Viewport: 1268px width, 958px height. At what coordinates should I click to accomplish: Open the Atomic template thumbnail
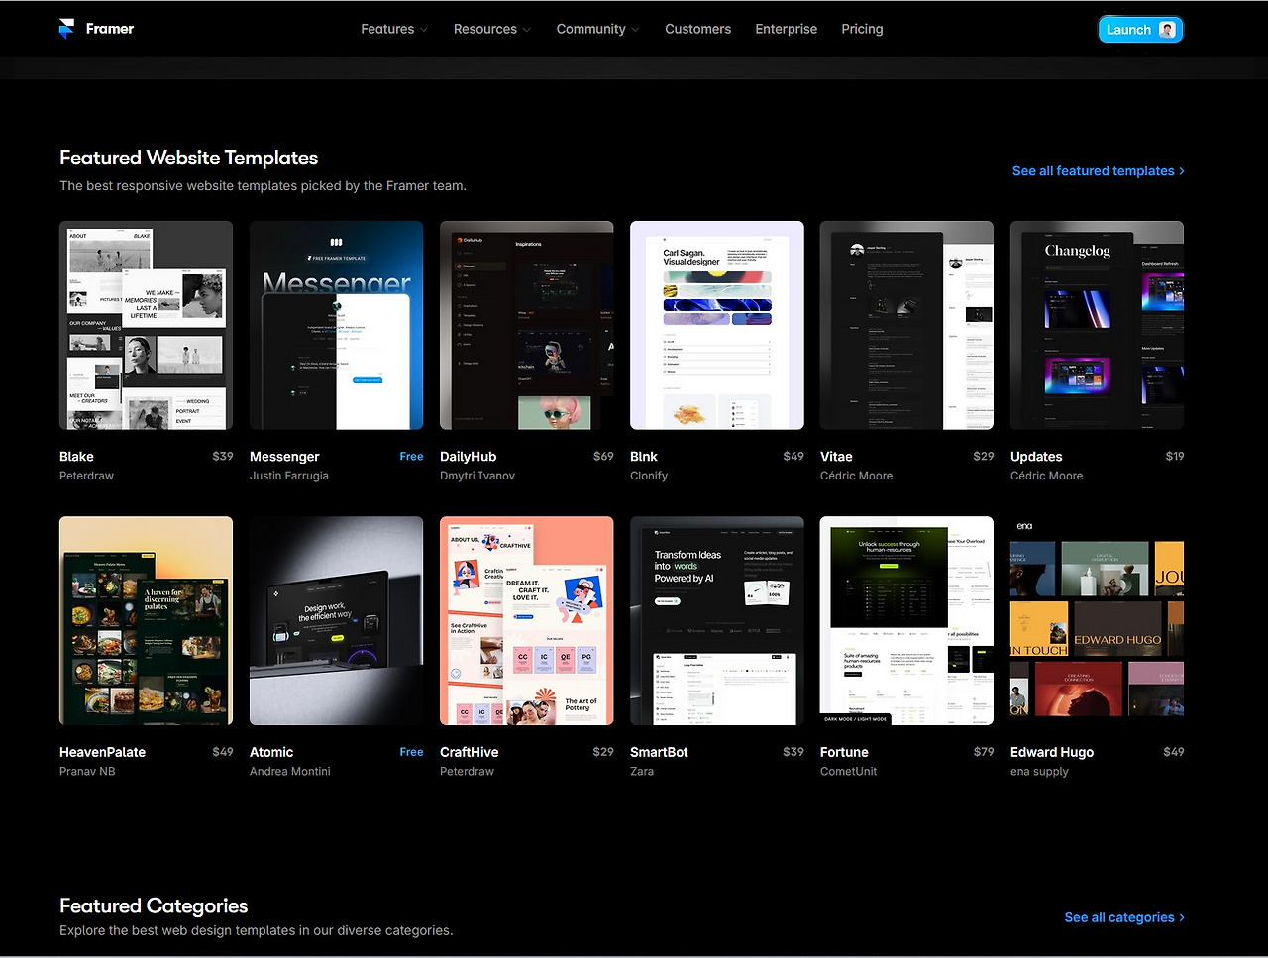pos(336,620)
